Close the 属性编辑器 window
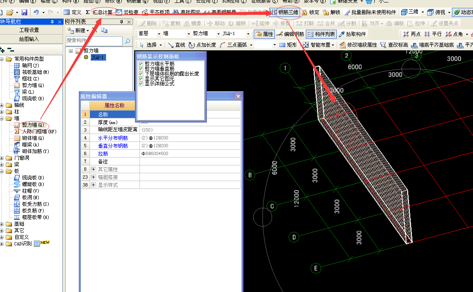This screenshot has height=292, width=473. pos(238,96)
